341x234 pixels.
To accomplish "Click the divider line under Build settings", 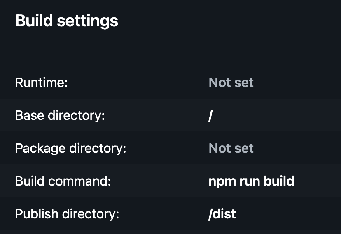I will (178, 39).
